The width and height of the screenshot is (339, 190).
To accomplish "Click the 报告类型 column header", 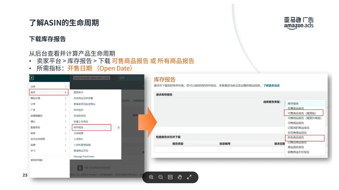I will coord(178,144).
